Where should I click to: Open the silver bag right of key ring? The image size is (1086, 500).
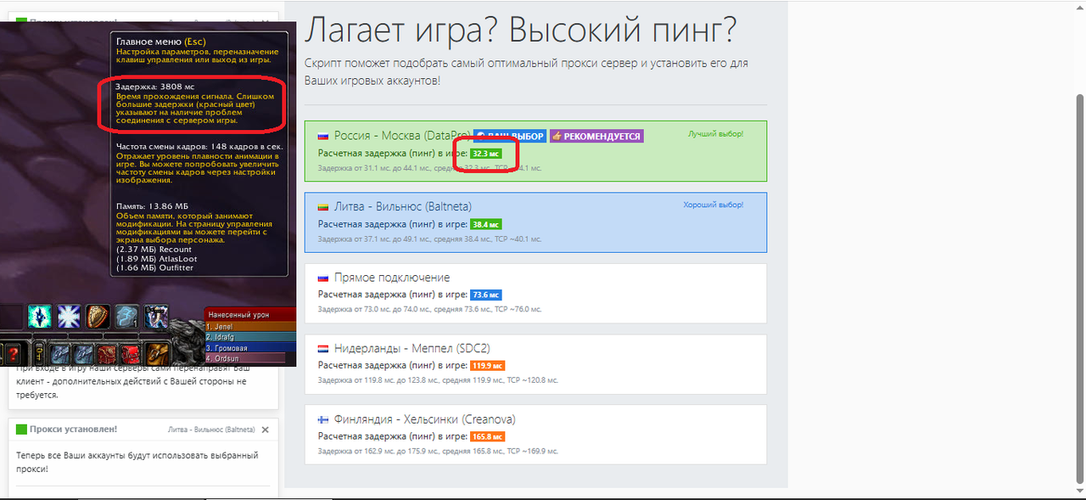pyautogui.click(x=60, y=354)
